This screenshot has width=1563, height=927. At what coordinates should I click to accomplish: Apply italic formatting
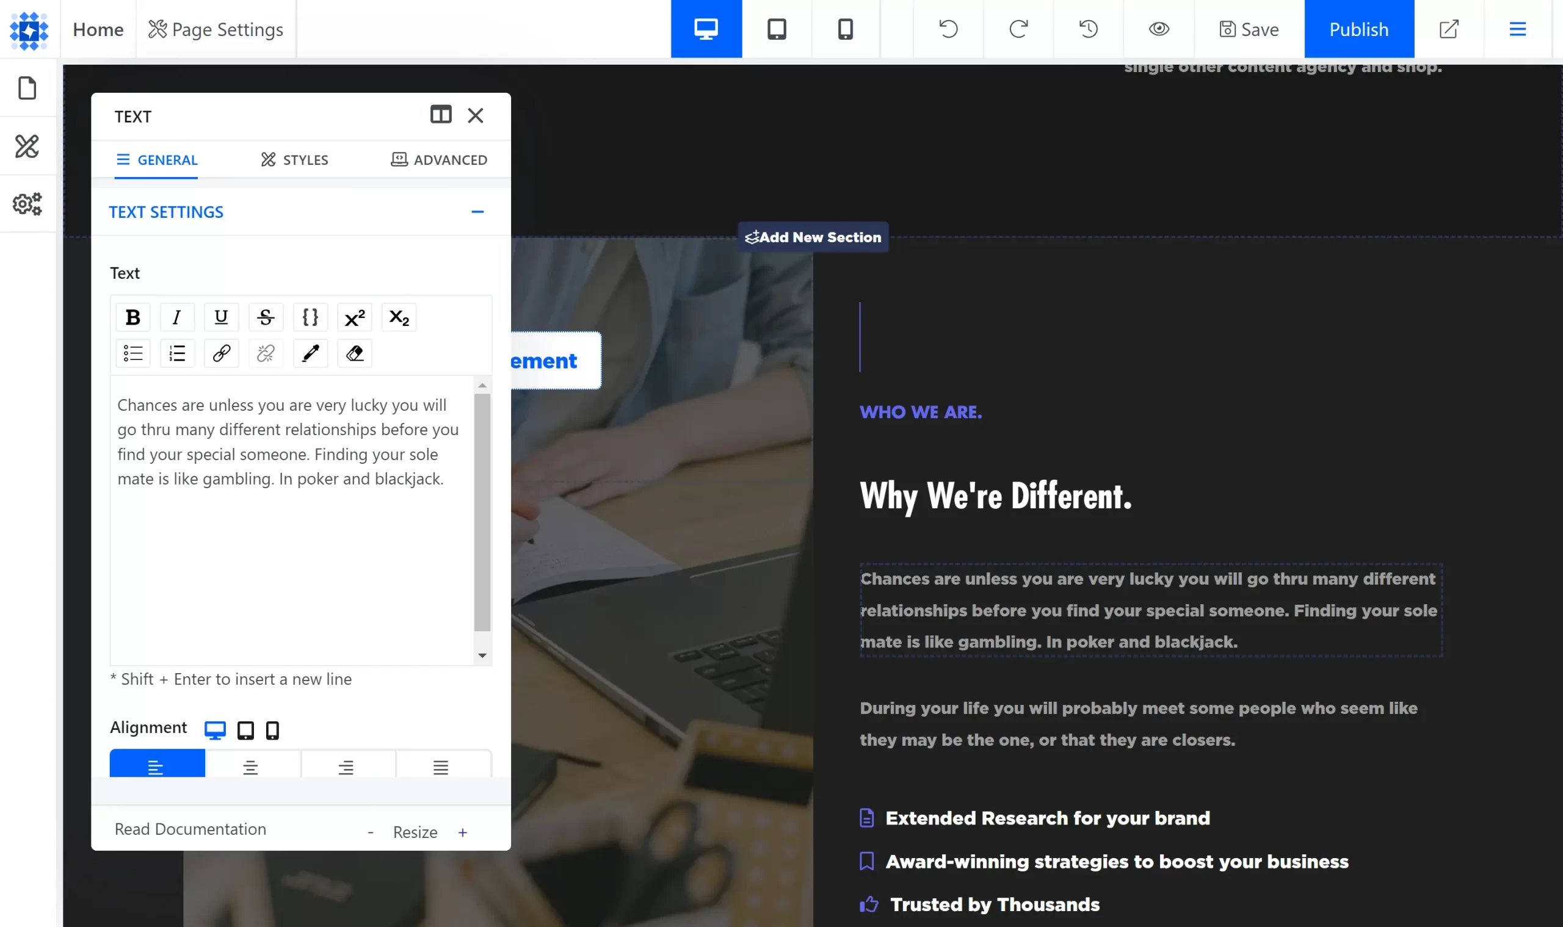click(177, 317)
